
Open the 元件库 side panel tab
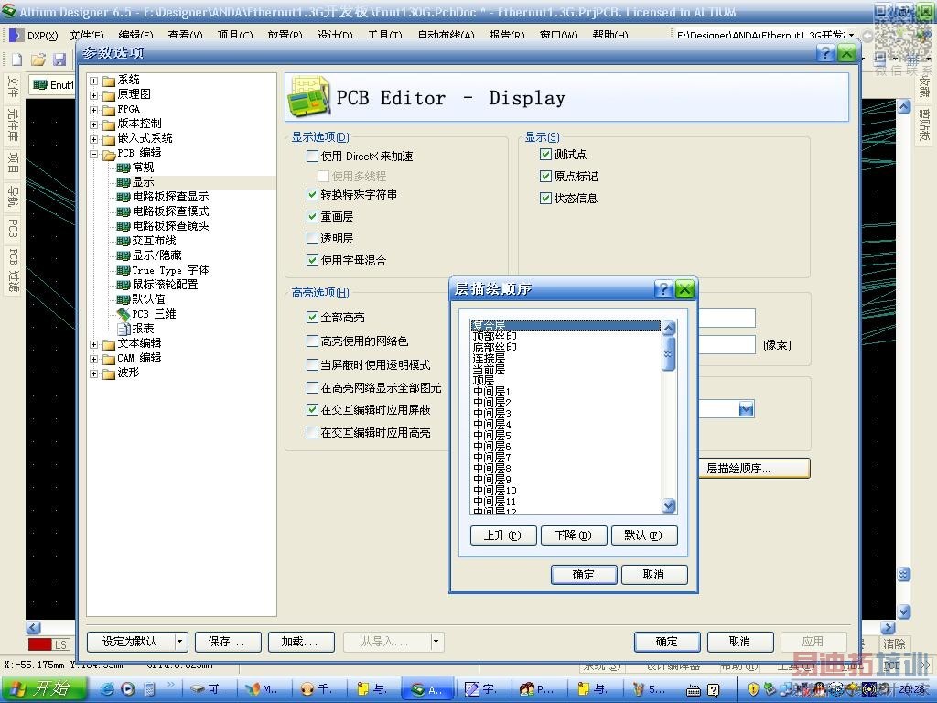pos(13,124)
